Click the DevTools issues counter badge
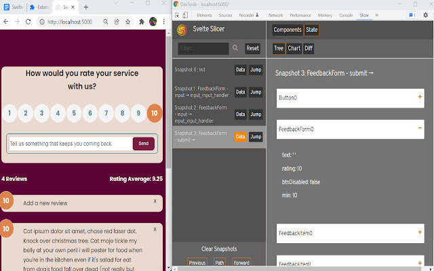 412,15
